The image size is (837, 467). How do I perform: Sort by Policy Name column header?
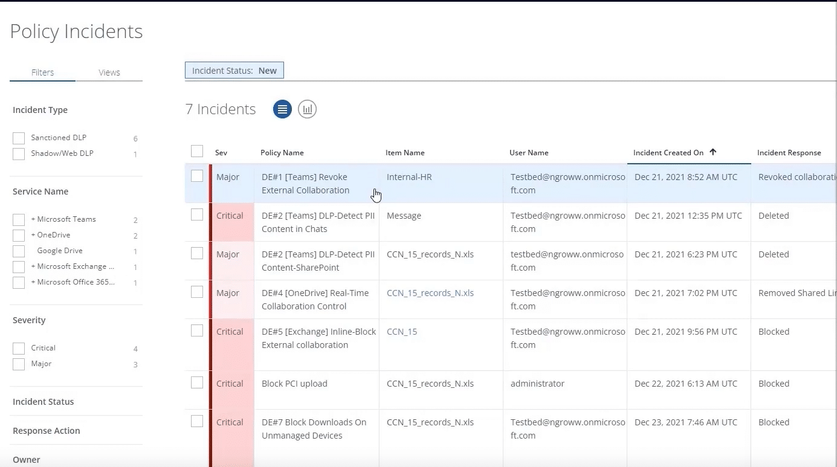click(x=282, y=153)
